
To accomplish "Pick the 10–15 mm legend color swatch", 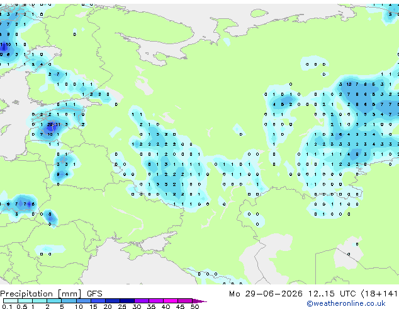I will tap(84, 301).
